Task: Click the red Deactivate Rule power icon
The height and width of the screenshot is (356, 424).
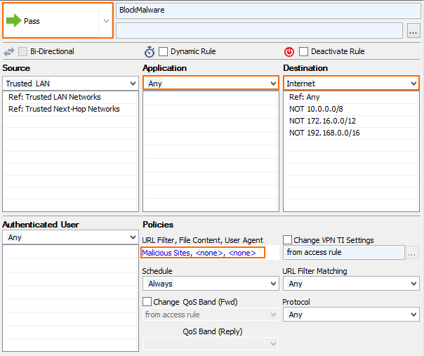Action: (289, 51)
